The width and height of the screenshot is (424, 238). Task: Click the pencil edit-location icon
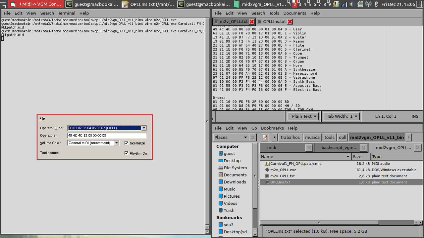(x=264, y=137)
